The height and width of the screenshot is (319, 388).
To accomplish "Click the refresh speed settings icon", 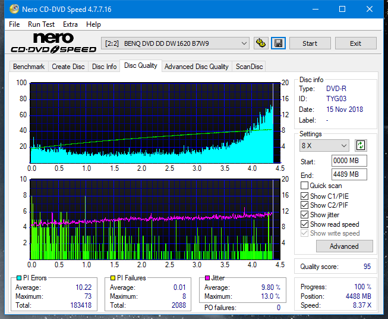I will click(361, 145).
